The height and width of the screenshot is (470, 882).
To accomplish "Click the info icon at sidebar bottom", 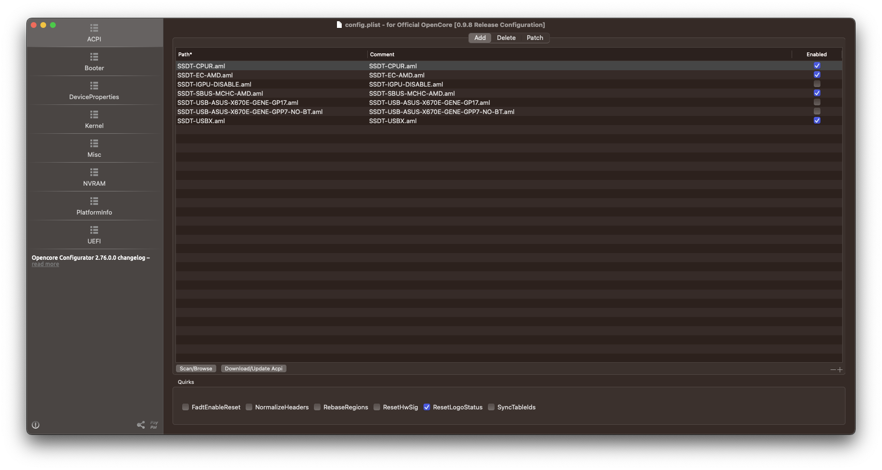I will (x=36, y=425).
